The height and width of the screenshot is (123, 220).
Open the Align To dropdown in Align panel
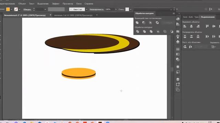pos(213,47)
